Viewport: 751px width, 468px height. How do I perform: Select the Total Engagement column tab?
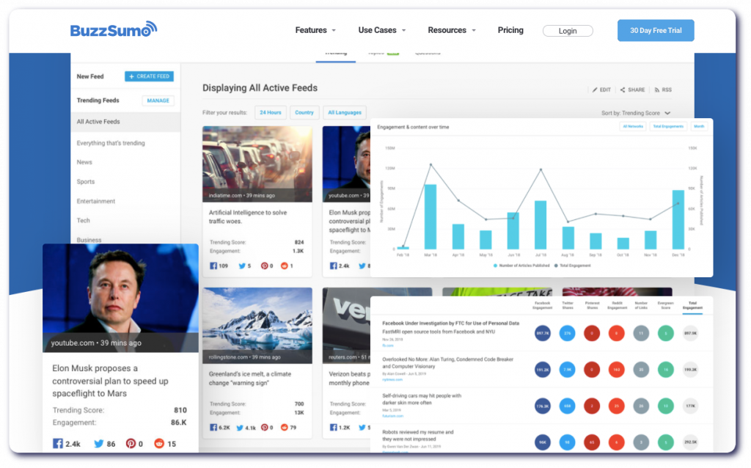(x=692, y=306)
